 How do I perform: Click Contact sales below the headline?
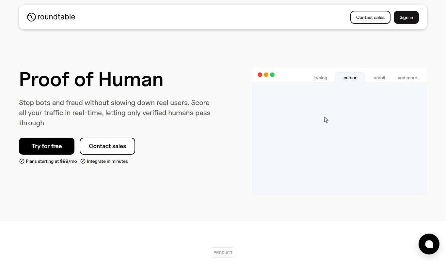[x=107, y=146]
